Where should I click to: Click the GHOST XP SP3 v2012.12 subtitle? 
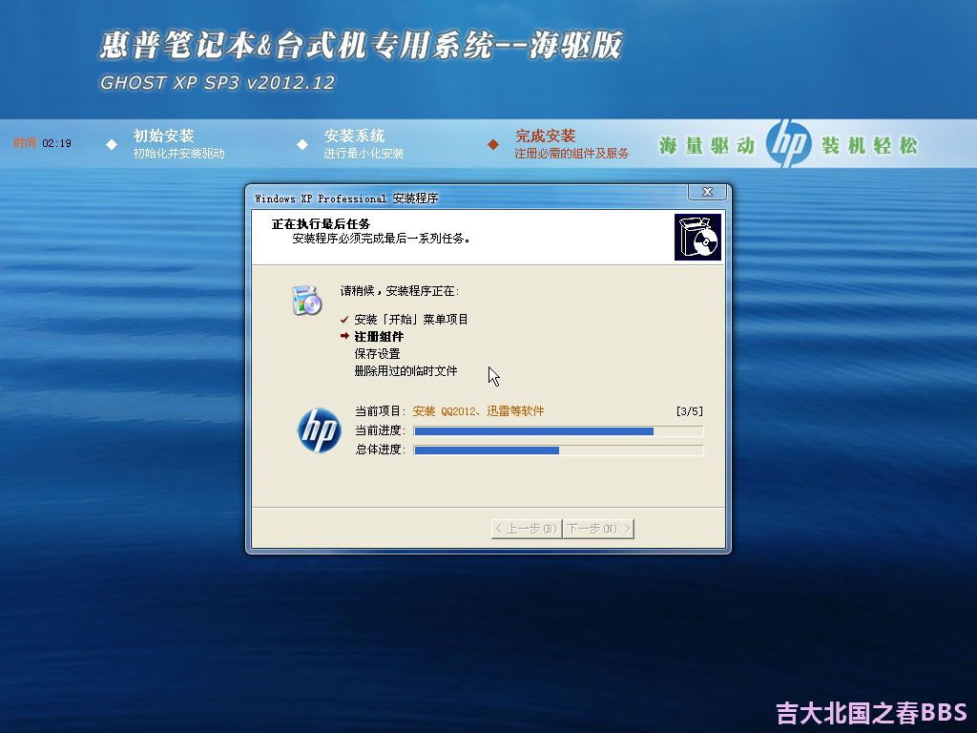tap(217, 82)
